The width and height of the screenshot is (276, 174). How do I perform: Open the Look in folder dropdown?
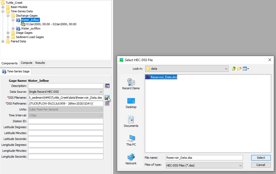click(187, 69)
